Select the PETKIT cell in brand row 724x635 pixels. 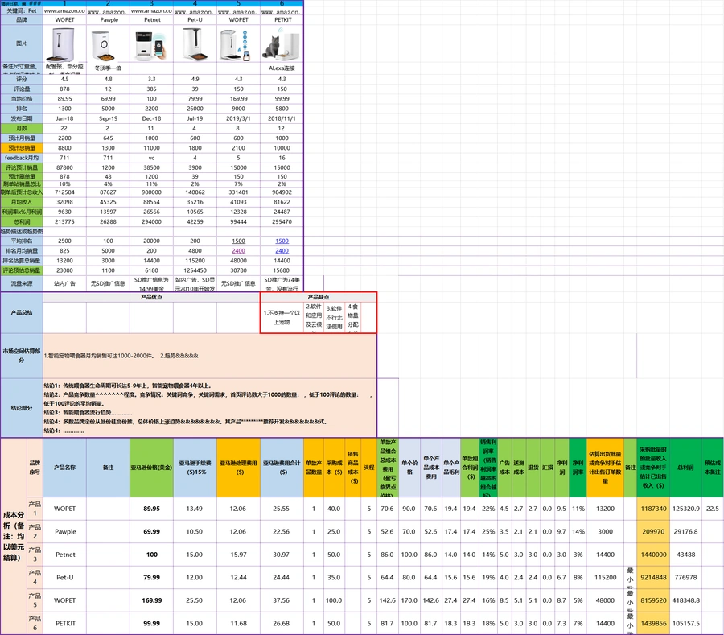282,20
